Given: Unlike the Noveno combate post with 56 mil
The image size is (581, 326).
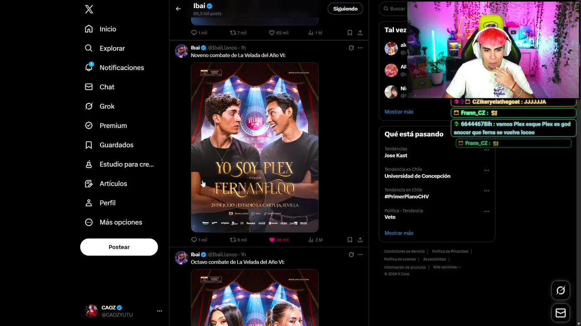Looking at the screenshot, I should [279, 240].
